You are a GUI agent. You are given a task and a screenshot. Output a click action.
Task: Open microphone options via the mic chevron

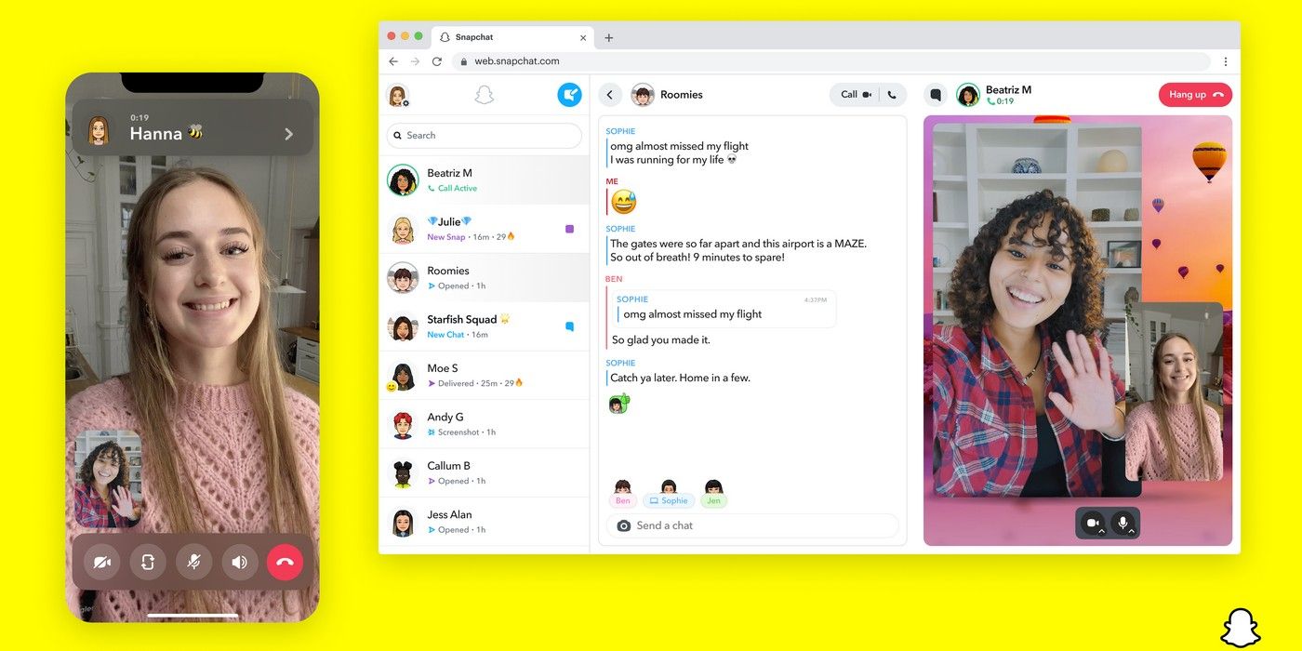[1133, 532]
